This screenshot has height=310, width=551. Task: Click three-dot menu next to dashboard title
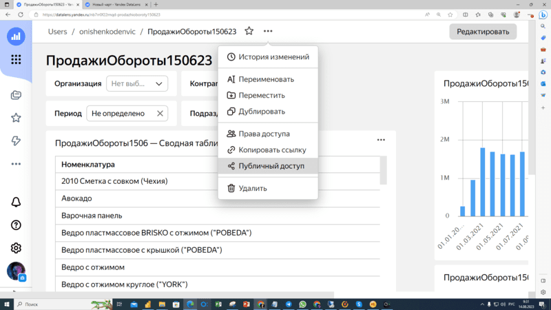(268, 32)
